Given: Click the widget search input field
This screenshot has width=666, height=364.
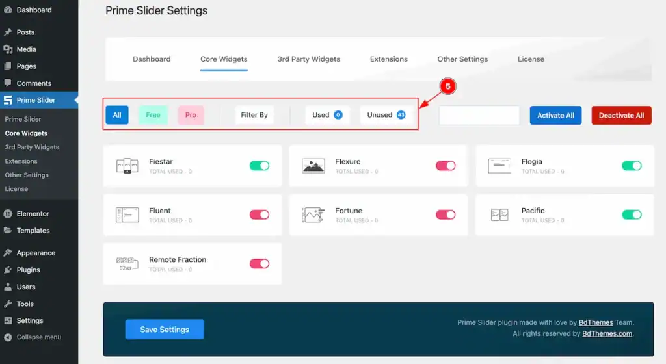Looking at the screenshot, I should 479,116.
